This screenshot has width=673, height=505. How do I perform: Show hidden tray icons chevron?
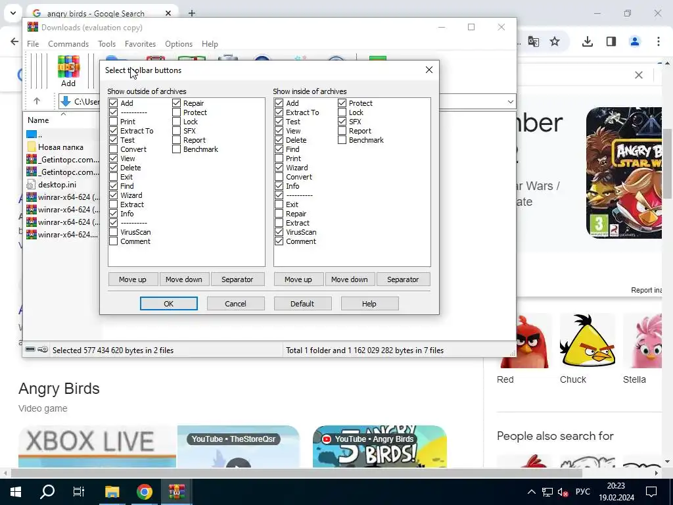(x=531, y=492)
